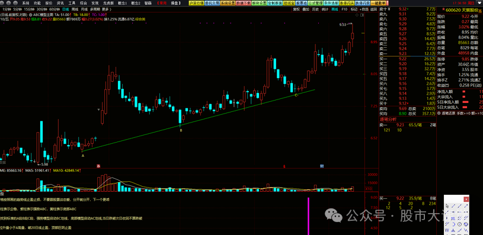The height and width of the screenshot is (235, 483).
Task: Choose the W-shaped wave tool in palette
Action: (x=447, y=230)
